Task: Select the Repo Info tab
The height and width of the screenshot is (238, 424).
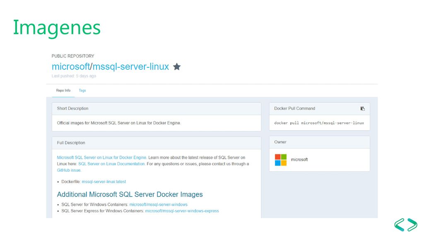Action: [63, 90]
